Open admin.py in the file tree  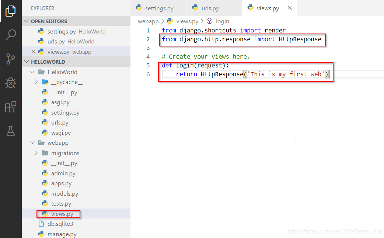tap(76, 174)
